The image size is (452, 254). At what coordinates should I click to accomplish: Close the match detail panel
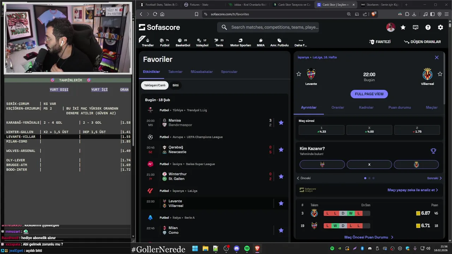pos(436,58)
